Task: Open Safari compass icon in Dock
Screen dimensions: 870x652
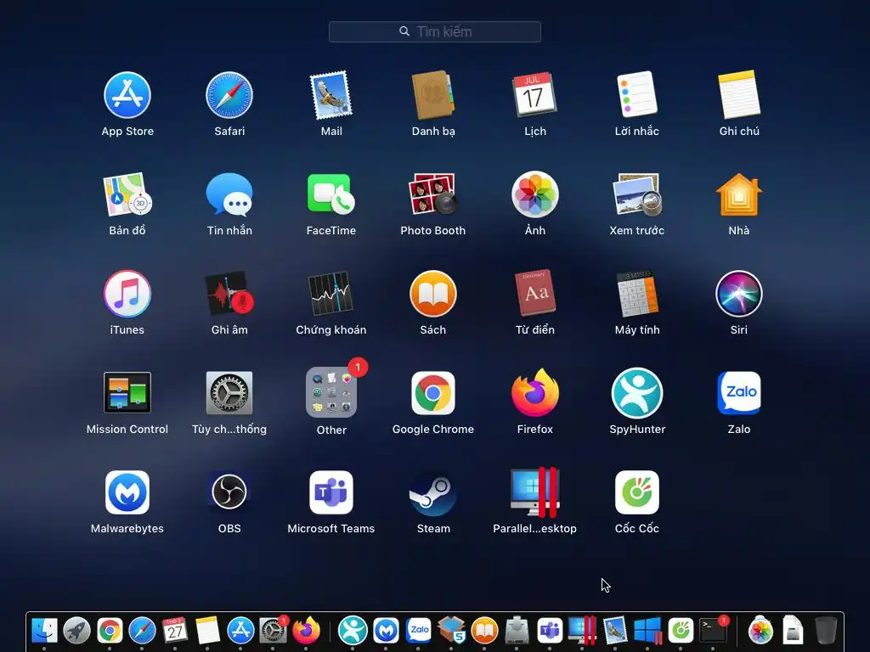Action: click(x=143, y=631)
